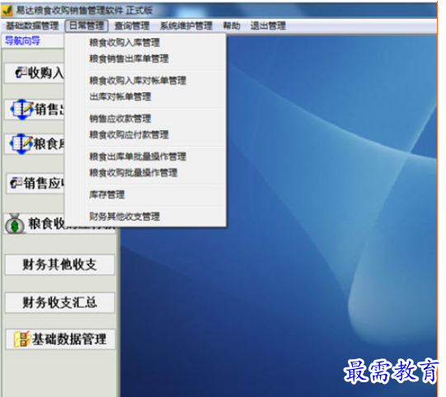
Task: Click the 导航向导 label
Action: (x=22, y=40)
